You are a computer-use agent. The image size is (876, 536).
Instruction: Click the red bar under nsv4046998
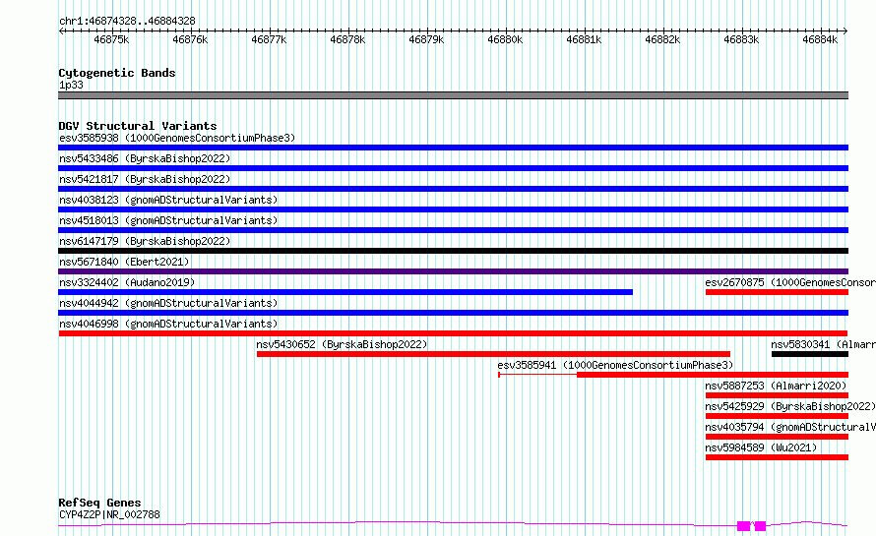453,333
